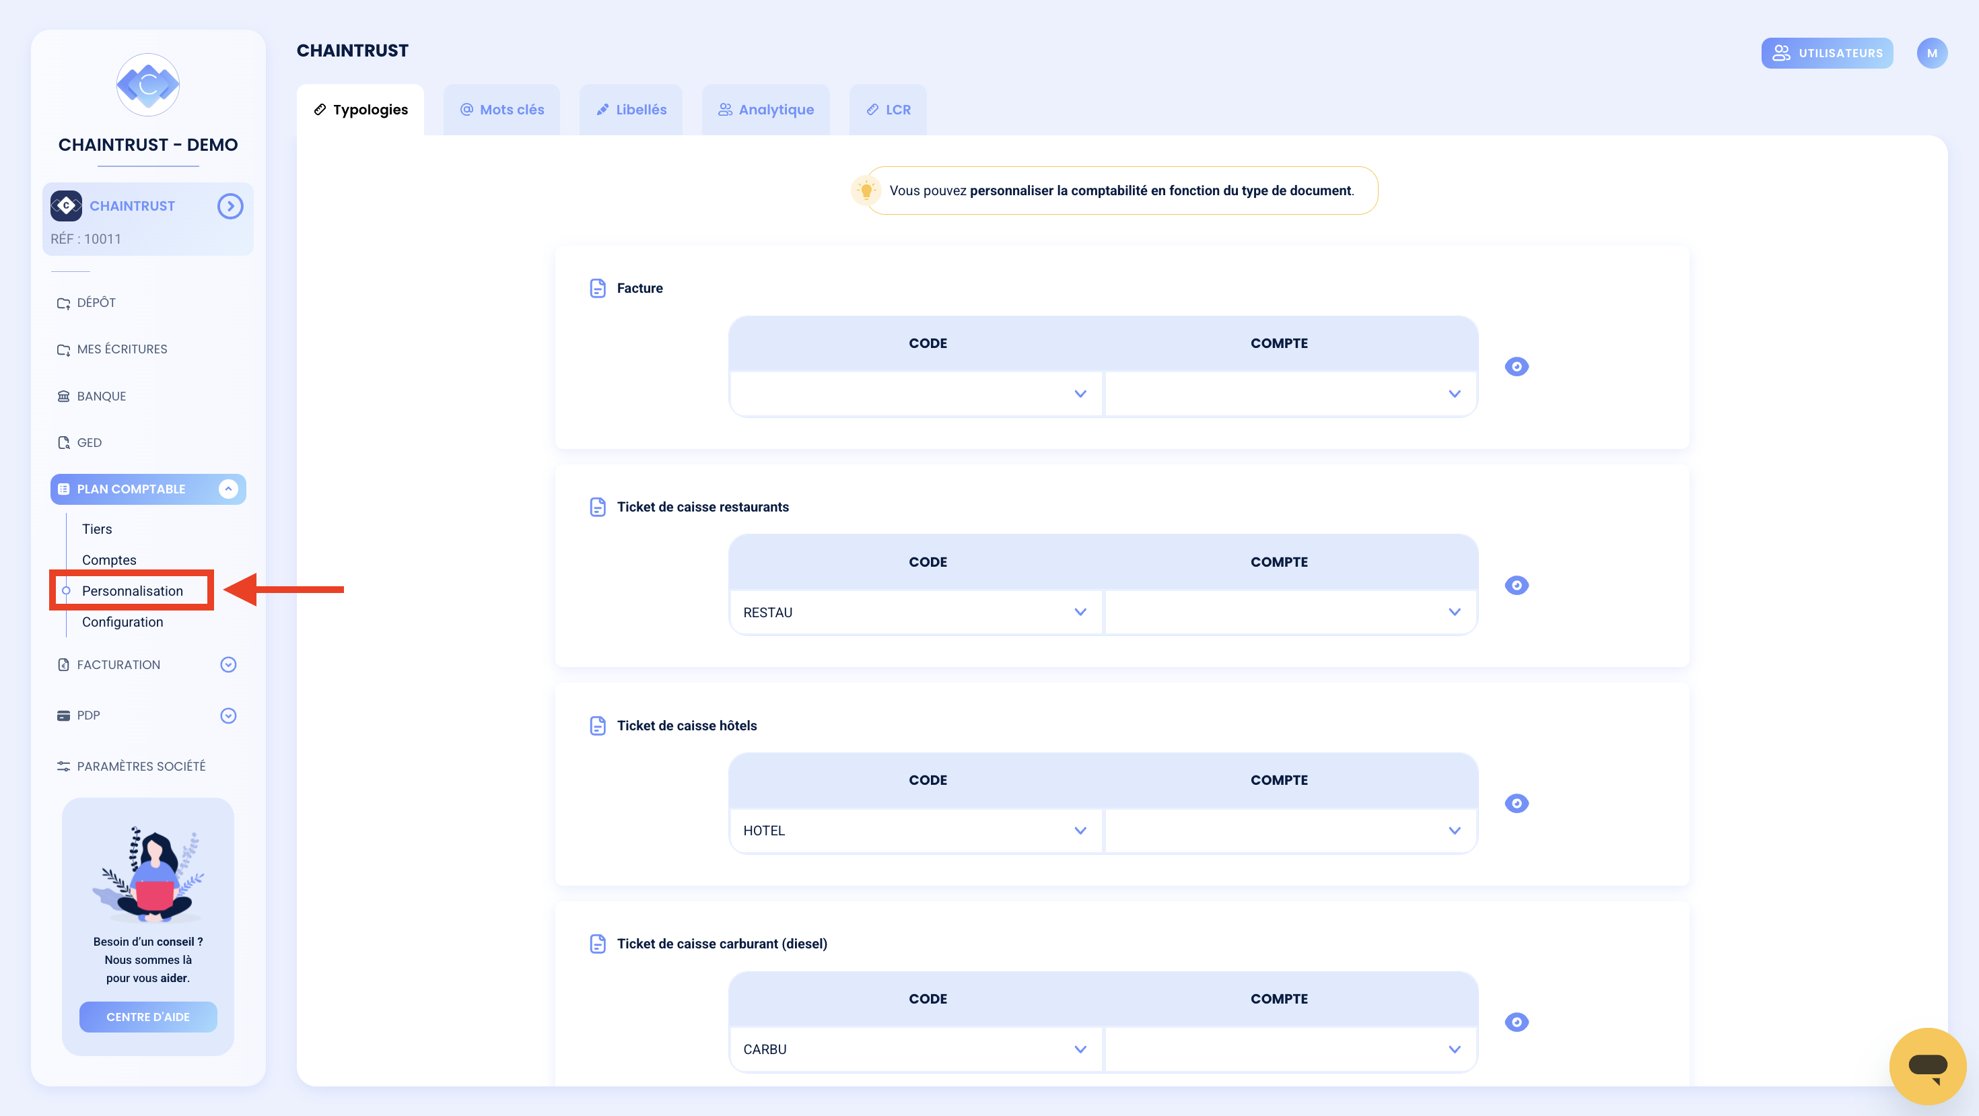Viewport: 1979px width, 1116px height.
Task: Switch to the Mots clés tab
Action: (x=501, y=110)
